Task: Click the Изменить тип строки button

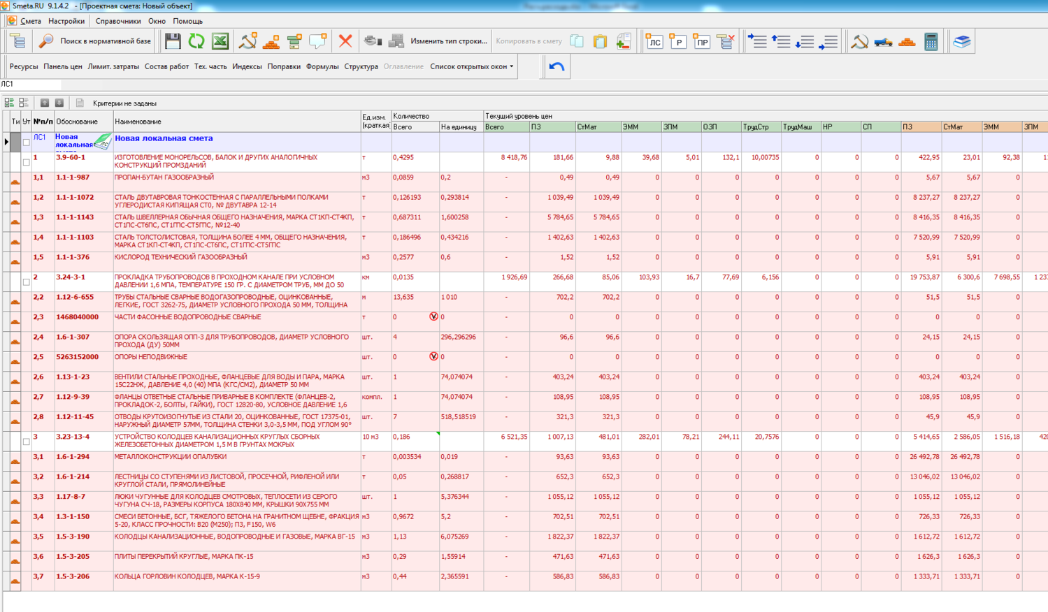Action: (x=448, y=41)
